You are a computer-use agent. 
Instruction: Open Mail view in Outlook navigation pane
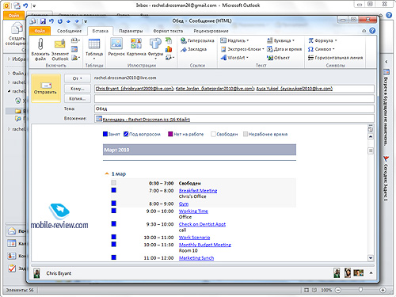click(12, 231)
